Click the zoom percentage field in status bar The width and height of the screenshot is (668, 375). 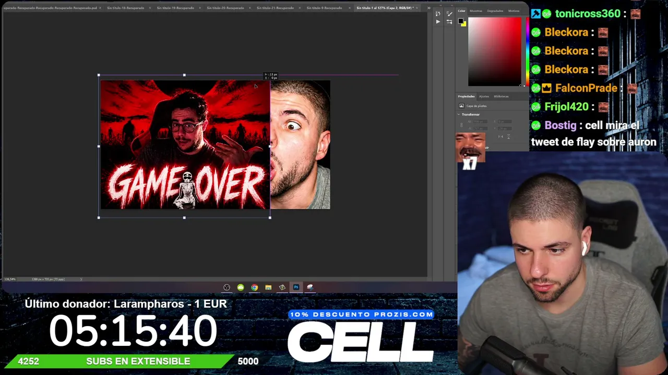(10, 279)
